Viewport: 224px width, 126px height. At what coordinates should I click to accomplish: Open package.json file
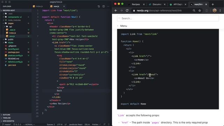tap(14, 52)
